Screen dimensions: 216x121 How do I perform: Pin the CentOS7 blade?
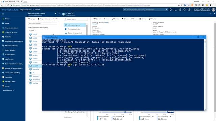click(x=211, y=13)
